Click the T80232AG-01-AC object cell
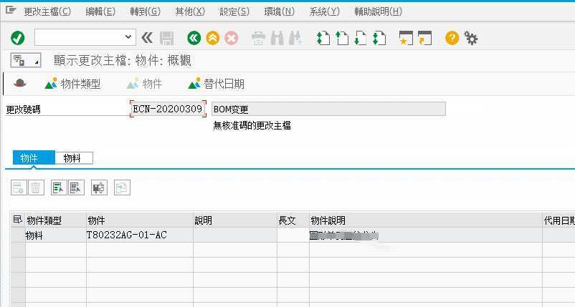The image size is (575, 307). click(x=140, y=235)
